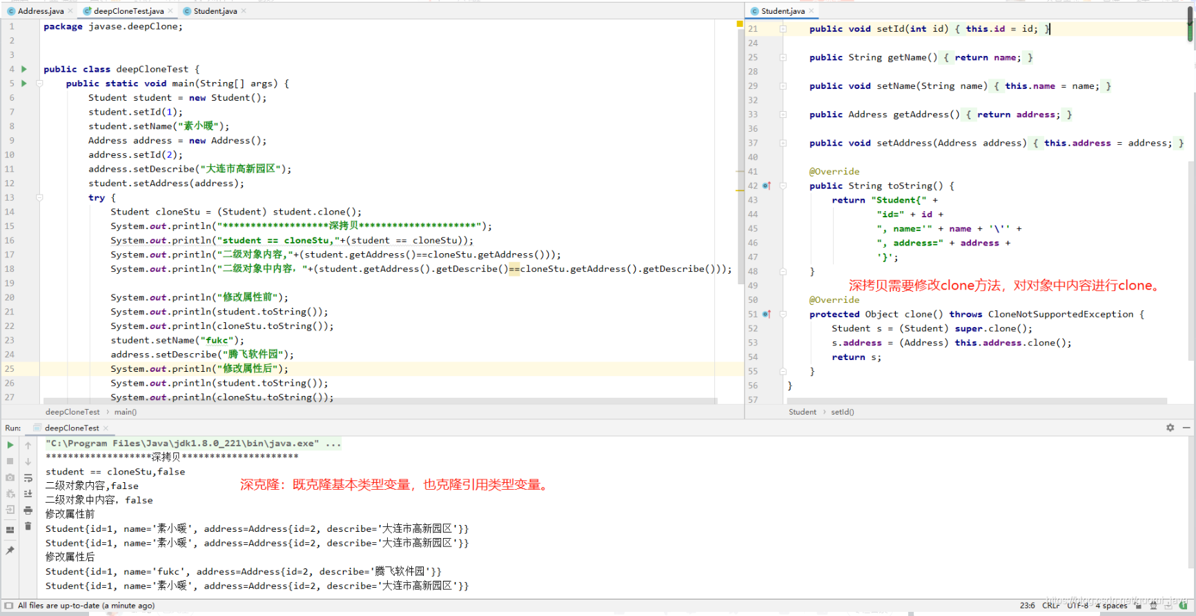1196x616 pixels.
Task: Click Student breadcrumb in right editor
Action: 803,412
